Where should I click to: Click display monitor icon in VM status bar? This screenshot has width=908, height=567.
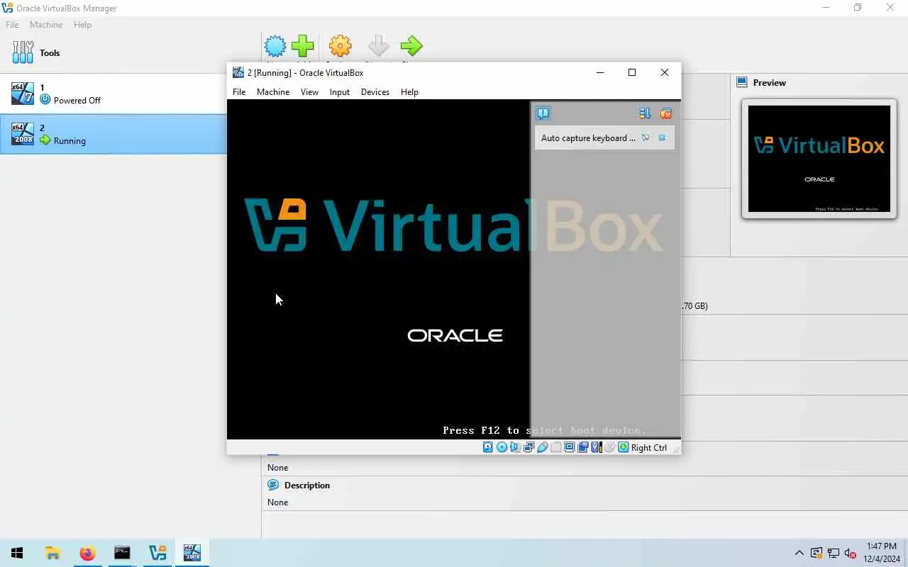pos(569,447)
